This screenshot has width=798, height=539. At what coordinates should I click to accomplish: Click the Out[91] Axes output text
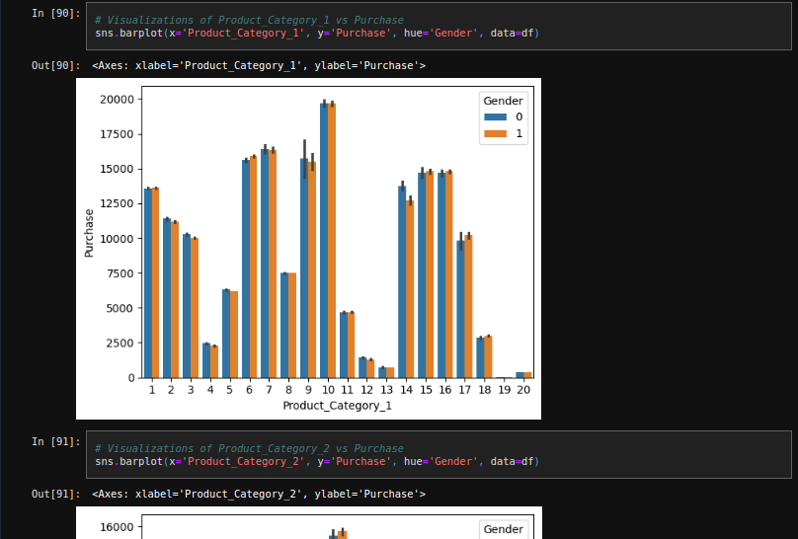pos(259,494)
